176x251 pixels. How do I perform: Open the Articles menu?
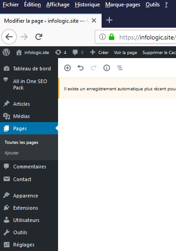[x=29, y=104]
